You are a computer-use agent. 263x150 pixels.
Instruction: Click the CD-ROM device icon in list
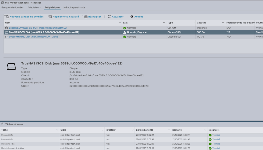(6, 28)
